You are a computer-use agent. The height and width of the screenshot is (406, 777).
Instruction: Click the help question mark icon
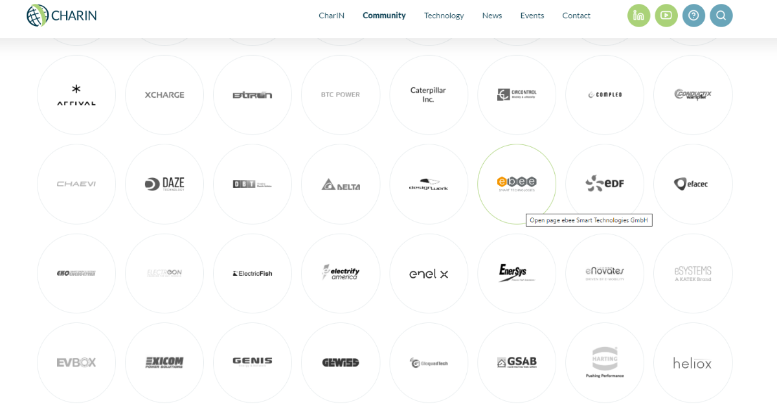[x=693, y=16]
